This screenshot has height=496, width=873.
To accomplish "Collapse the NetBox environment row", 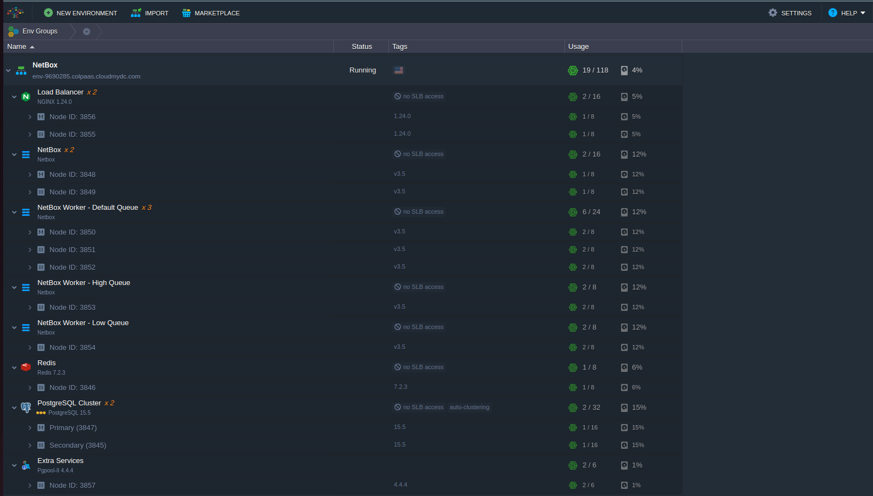I will (x=8, y=70).
